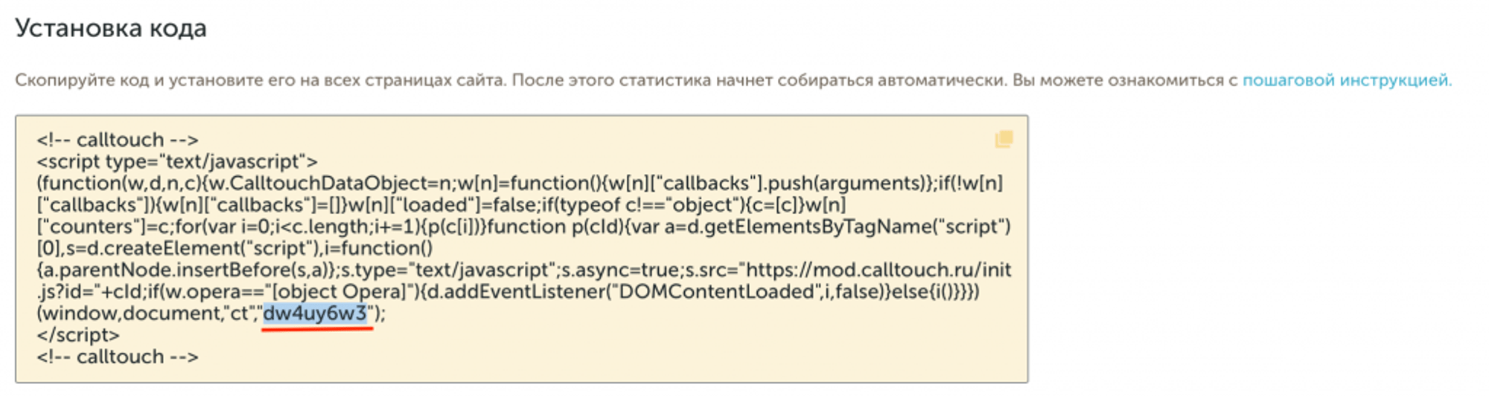Image resolution: width=1489 pixels, height=396 pixels.
Task: Click the Установка кода heading
Action: (x=111, y=28)
